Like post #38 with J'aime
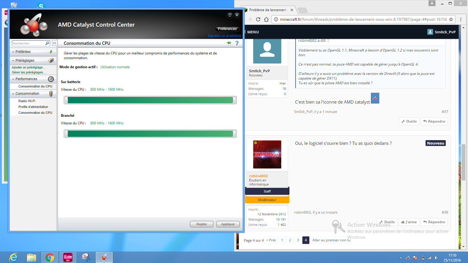468x263 pixels. [409, 222]
